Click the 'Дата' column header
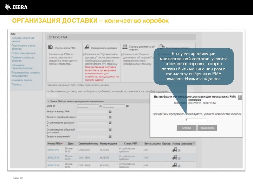253x189 pixels. tap(71, 143)
